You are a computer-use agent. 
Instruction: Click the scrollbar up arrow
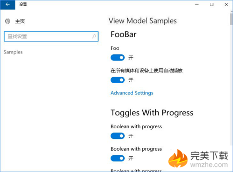[x=231, y=12]
